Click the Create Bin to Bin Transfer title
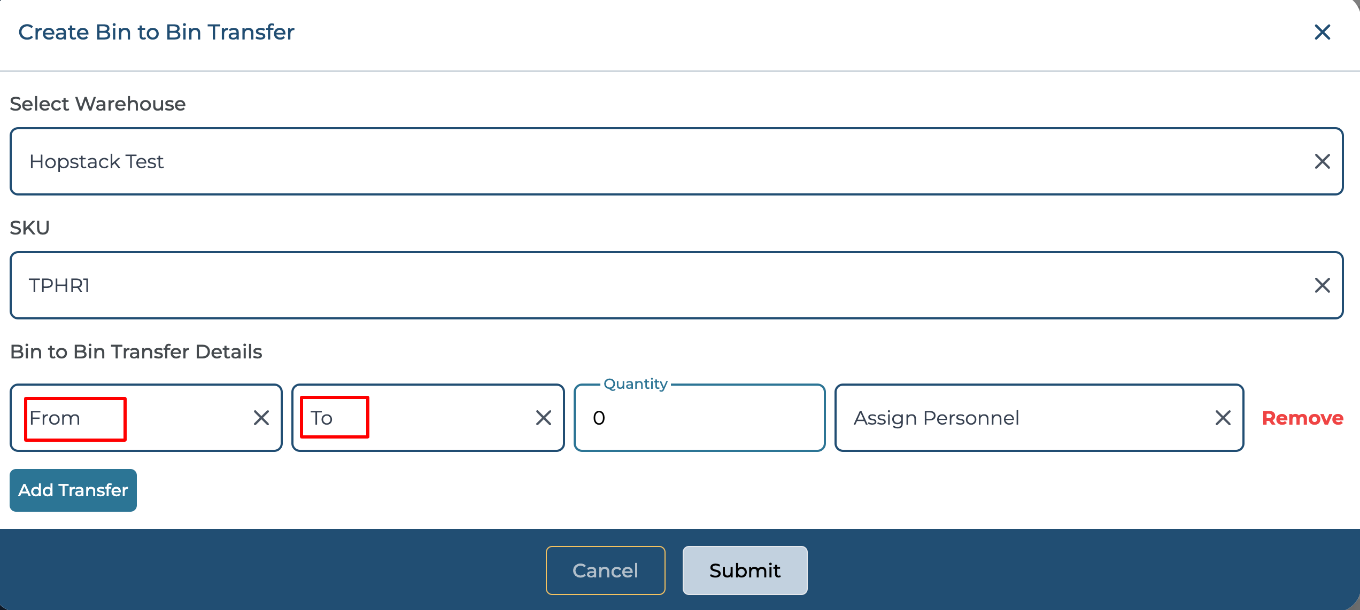The width and height of the screenshot is (1360, 610). tap(156, 32)
